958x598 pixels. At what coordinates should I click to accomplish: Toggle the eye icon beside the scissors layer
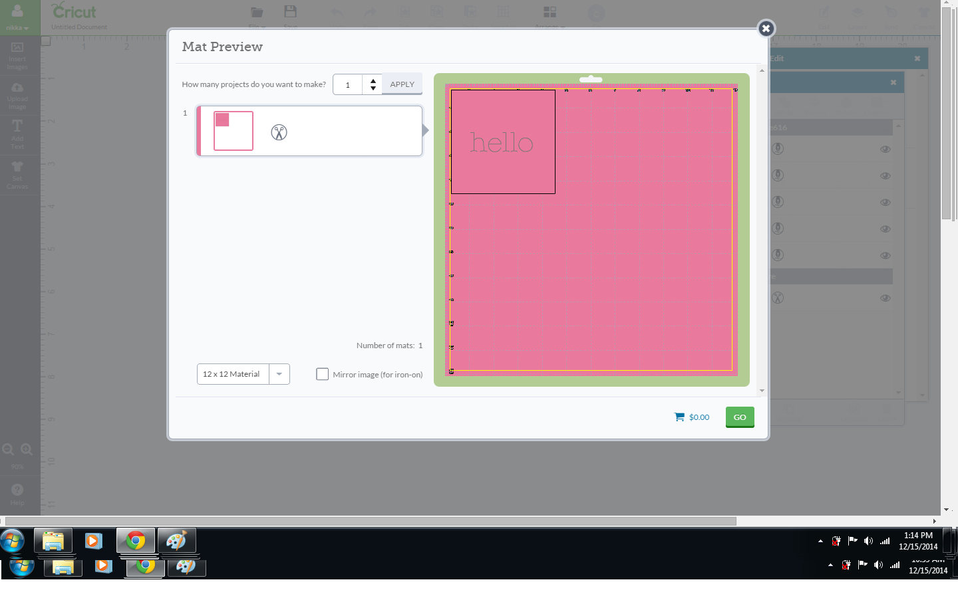point(885,298)
